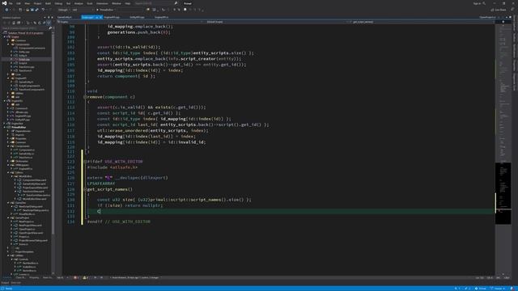Select ProjectBrowserDialog.xaml in Solution Explorer
The image size is (518, 291).
tap(33, 241)
